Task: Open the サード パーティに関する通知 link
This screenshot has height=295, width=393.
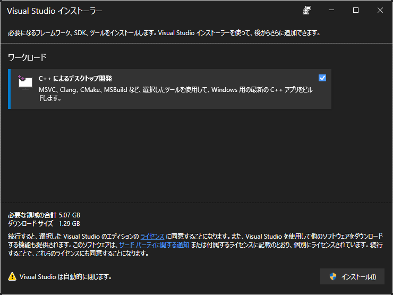Action: 154,245
